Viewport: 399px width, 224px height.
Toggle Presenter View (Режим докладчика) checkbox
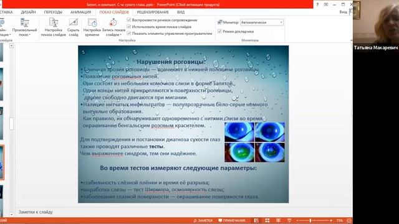tap(220, 31)
